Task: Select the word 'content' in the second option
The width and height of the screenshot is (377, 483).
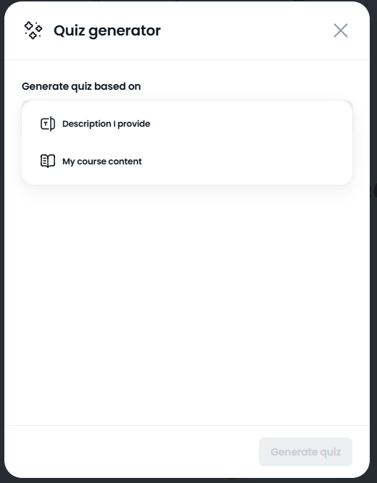Action: (125, 161)
